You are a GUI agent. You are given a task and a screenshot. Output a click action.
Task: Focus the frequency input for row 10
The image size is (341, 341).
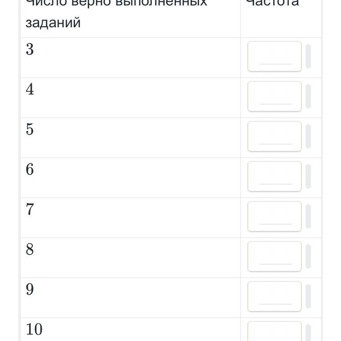point(274,332)
